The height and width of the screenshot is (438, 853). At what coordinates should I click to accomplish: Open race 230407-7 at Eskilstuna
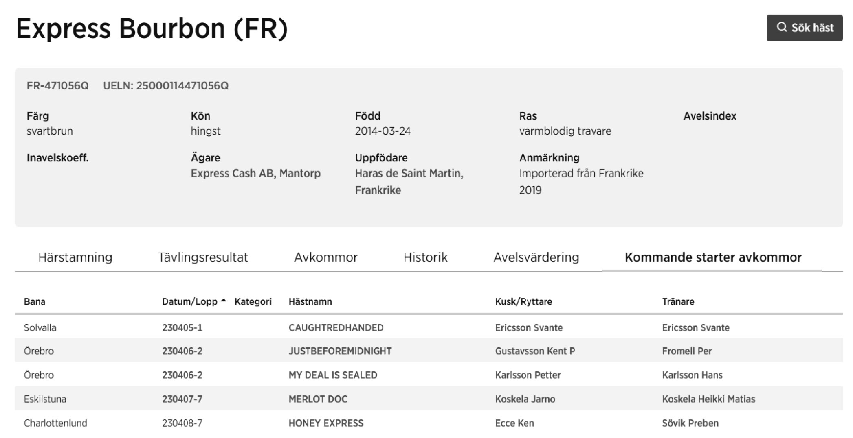[x=182, y=399]
